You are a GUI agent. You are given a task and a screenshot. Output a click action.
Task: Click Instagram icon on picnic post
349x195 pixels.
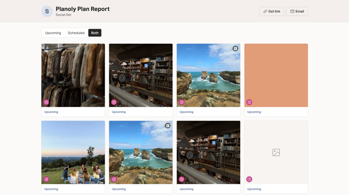point(46,179)
